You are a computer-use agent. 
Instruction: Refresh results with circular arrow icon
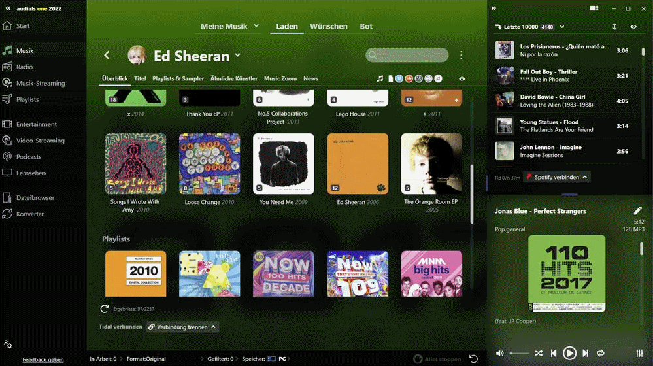104,308
